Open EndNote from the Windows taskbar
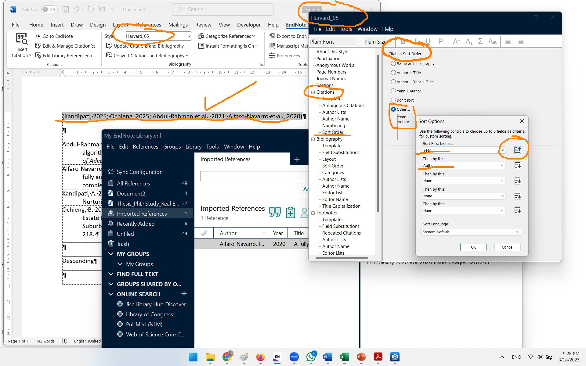Viewport: 586px width, 366px height. (x=277, y=357)
